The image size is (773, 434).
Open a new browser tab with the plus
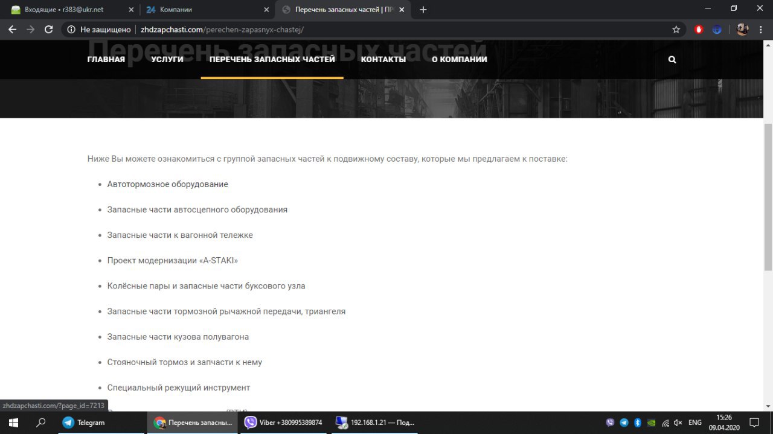423,10
